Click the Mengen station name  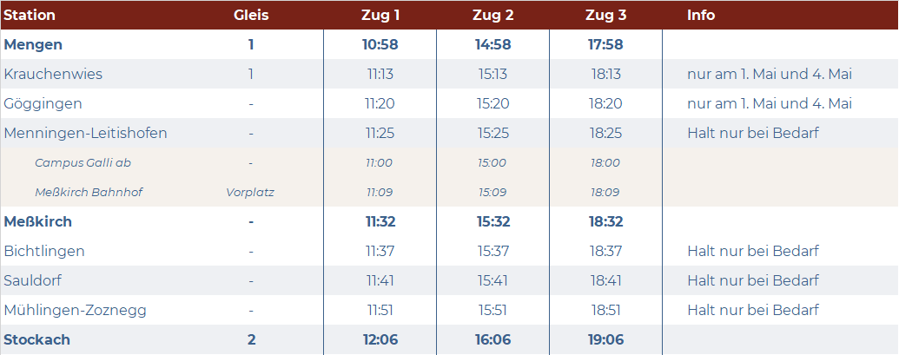pyautogui.click(x=33, y=44)
